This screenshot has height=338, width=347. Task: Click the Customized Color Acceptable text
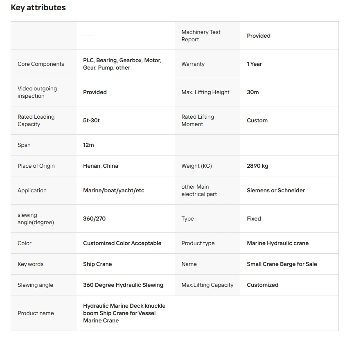click(122, 243)
